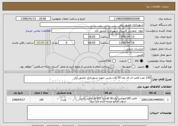178x126 pixels.
Task: Open the buyer contact information link
Action: tap(38, 31)
